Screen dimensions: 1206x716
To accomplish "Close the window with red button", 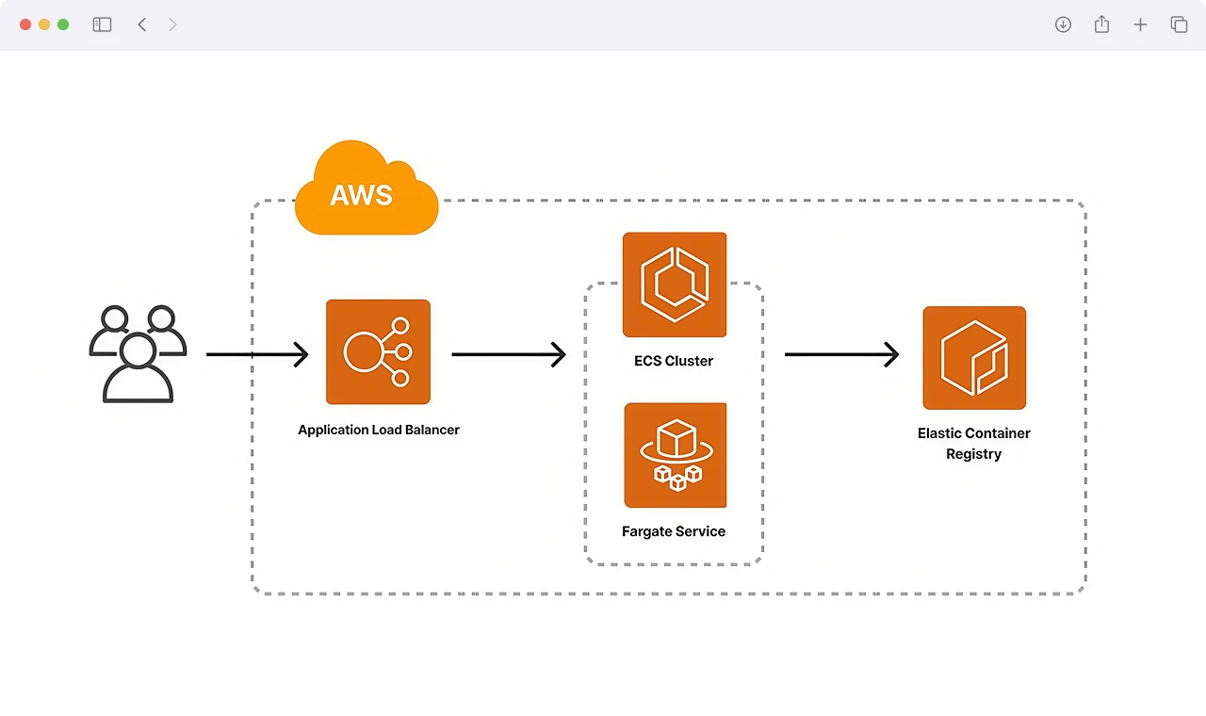I will click(24, 24).
